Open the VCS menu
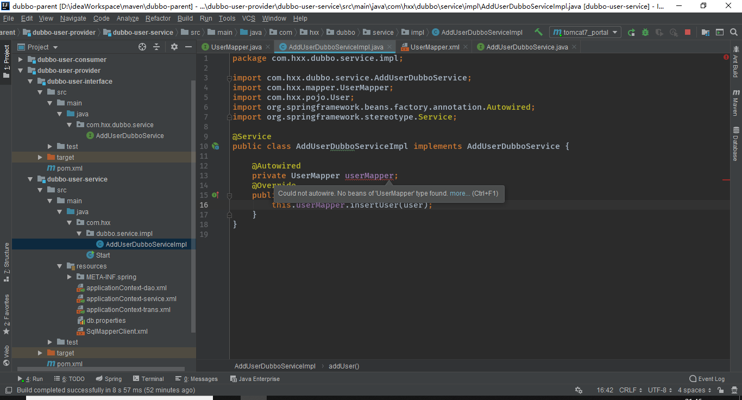This screenshot has height=400, width=742. (x=248, y=18)
